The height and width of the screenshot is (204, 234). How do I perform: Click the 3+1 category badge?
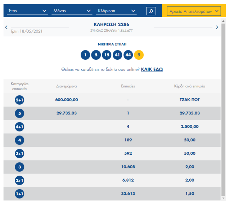coord(19,154)
